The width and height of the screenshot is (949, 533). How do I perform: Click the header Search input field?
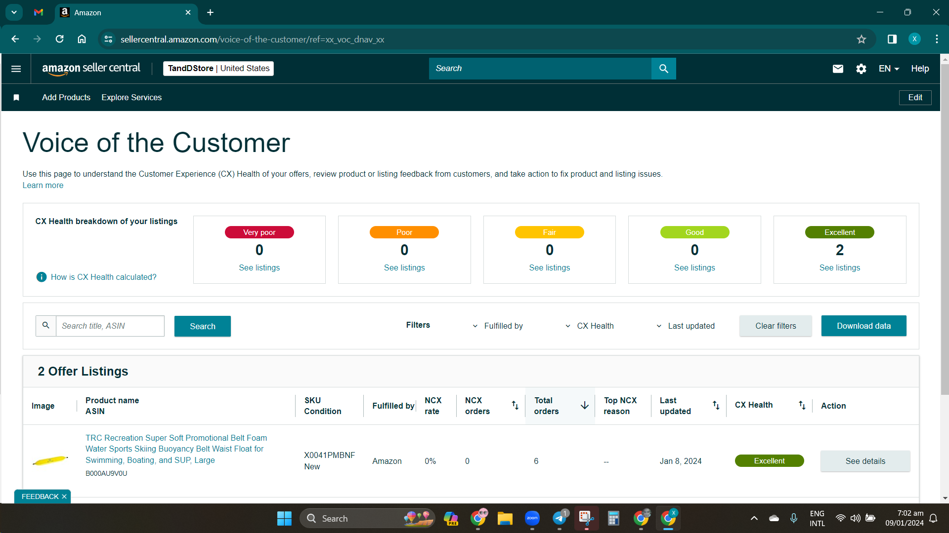[540, 69]
